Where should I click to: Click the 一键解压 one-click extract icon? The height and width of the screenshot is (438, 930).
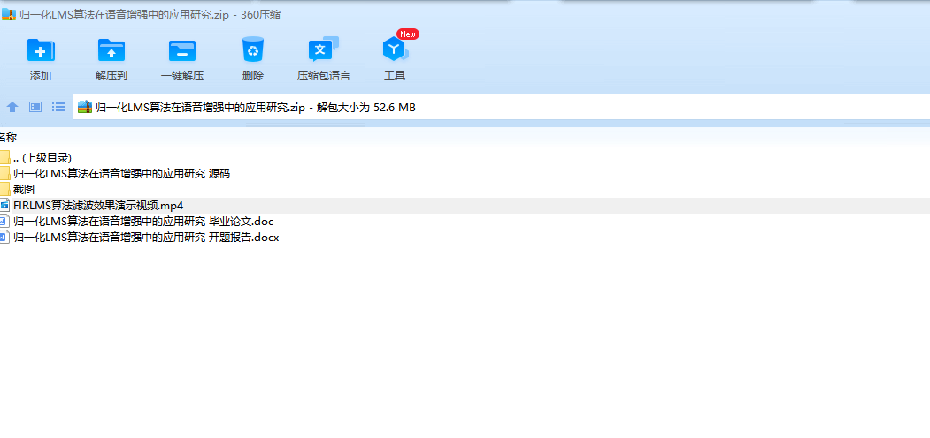click(182, 50)
